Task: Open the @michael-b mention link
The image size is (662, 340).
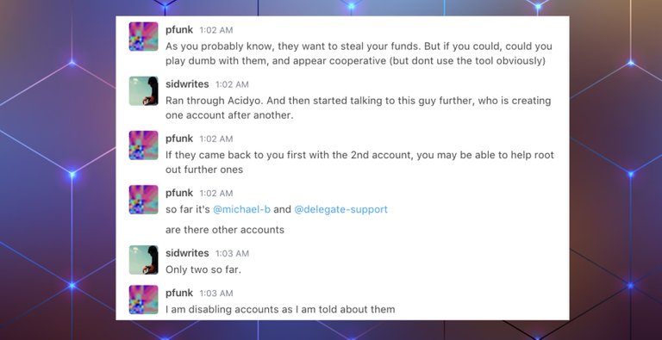Action: (241, 209)
